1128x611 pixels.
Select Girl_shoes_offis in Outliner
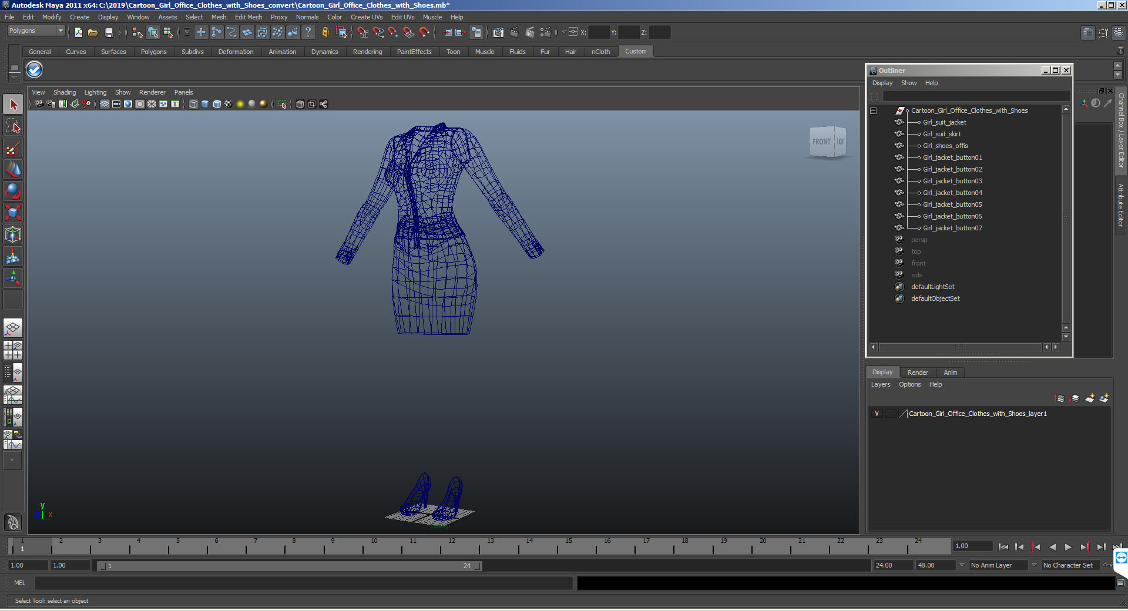pyautogui.click(x=945, y=146)
